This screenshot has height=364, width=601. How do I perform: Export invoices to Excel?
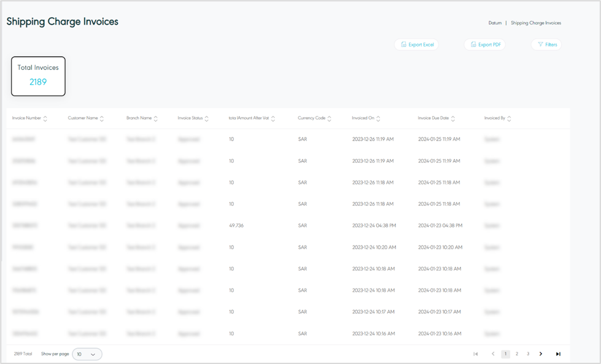[x=417, y=45]
